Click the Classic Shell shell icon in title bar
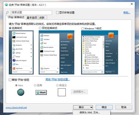The width and height of the screenshot is (139, 115). [6, 5]
